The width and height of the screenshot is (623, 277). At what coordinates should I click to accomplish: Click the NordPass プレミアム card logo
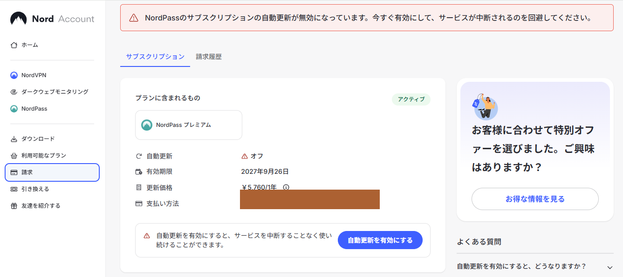click(147, 125)
